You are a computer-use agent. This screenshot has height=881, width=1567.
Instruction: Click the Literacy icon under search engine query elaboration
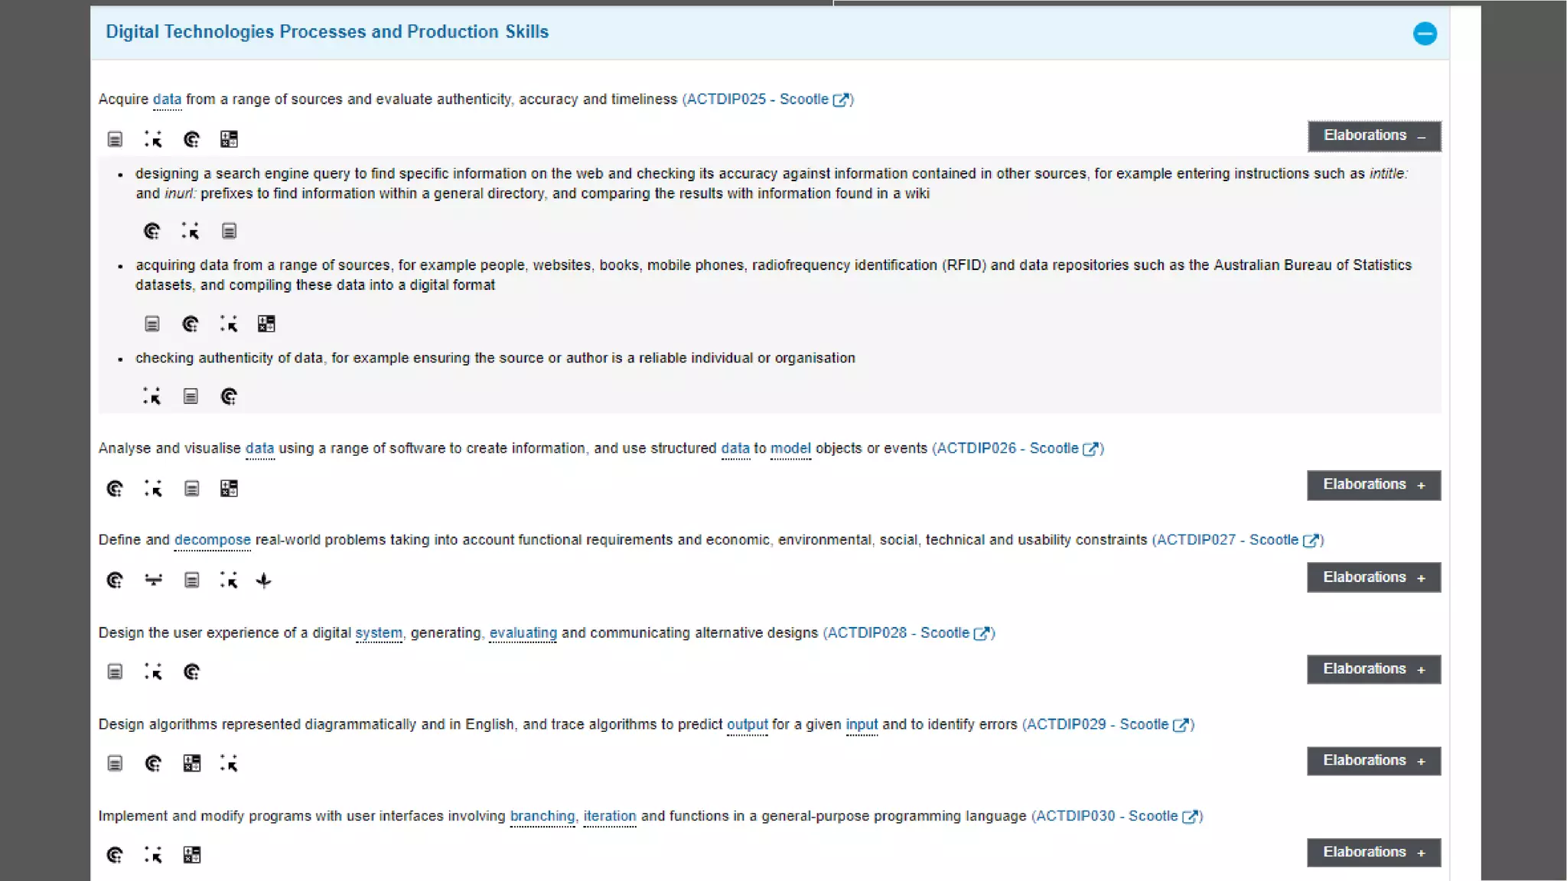[229, 231]
